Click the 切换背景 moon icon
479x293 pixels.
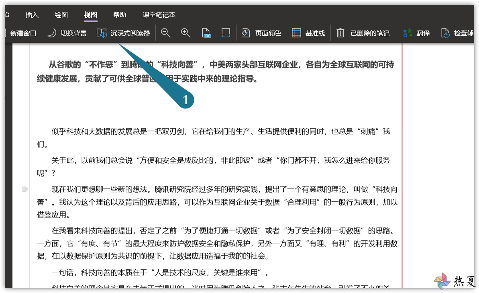click(52, 33)
